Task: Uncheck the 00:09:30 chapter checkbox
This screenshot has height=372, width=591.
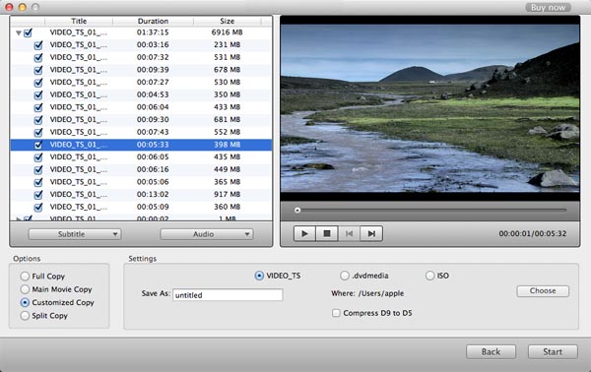Action: click(38, 120)
